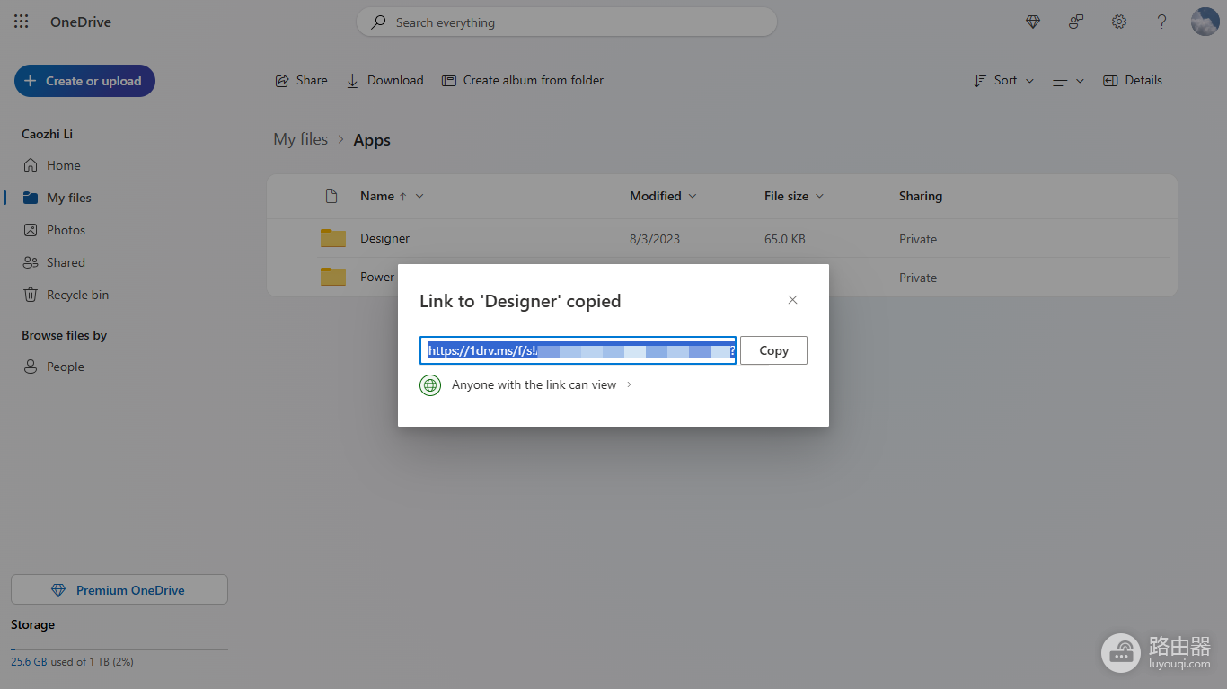Click the file type column icon
The width and height of the screenshot is (1227, 689).
click(x=331, y=196)
